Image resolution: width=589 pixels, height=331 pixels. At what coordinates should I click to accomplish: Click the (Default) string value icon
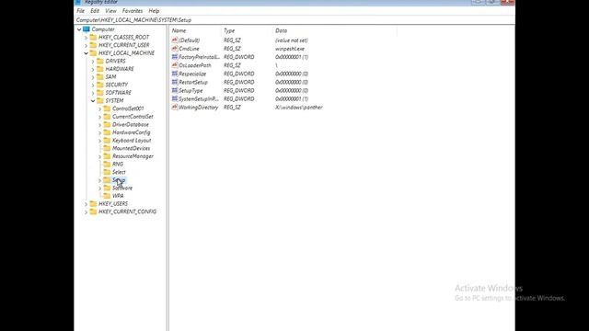175,40
